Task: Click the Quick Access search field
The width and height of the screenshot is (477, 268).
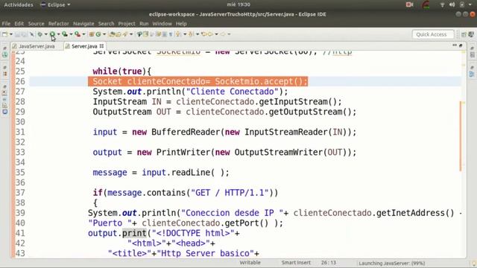Action: click(x=433, y=34)
